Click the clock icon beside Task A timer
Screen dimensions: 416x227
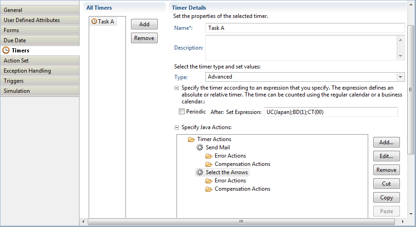(x=94, y=21)
